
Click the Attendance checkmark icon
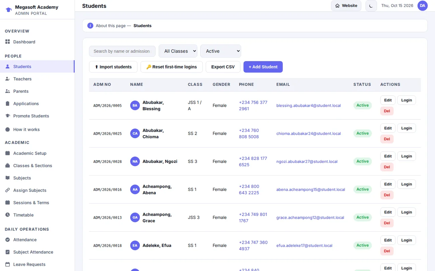[8, 240]
